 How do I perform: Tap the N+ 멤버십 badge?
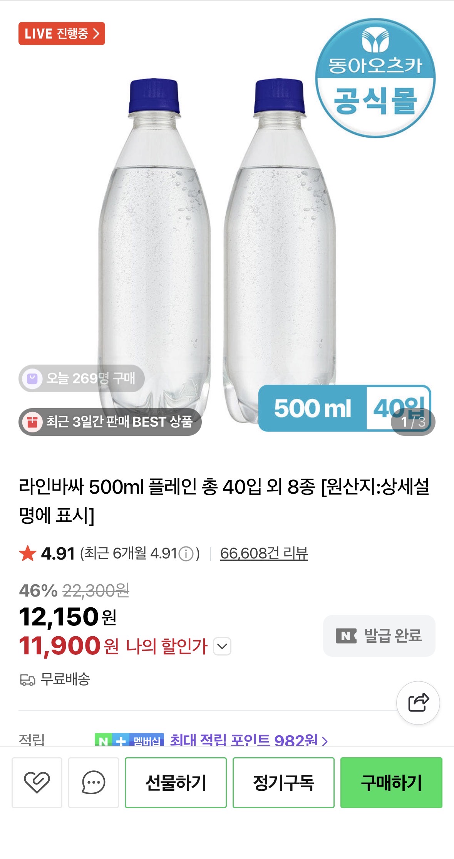click(129, 740)
